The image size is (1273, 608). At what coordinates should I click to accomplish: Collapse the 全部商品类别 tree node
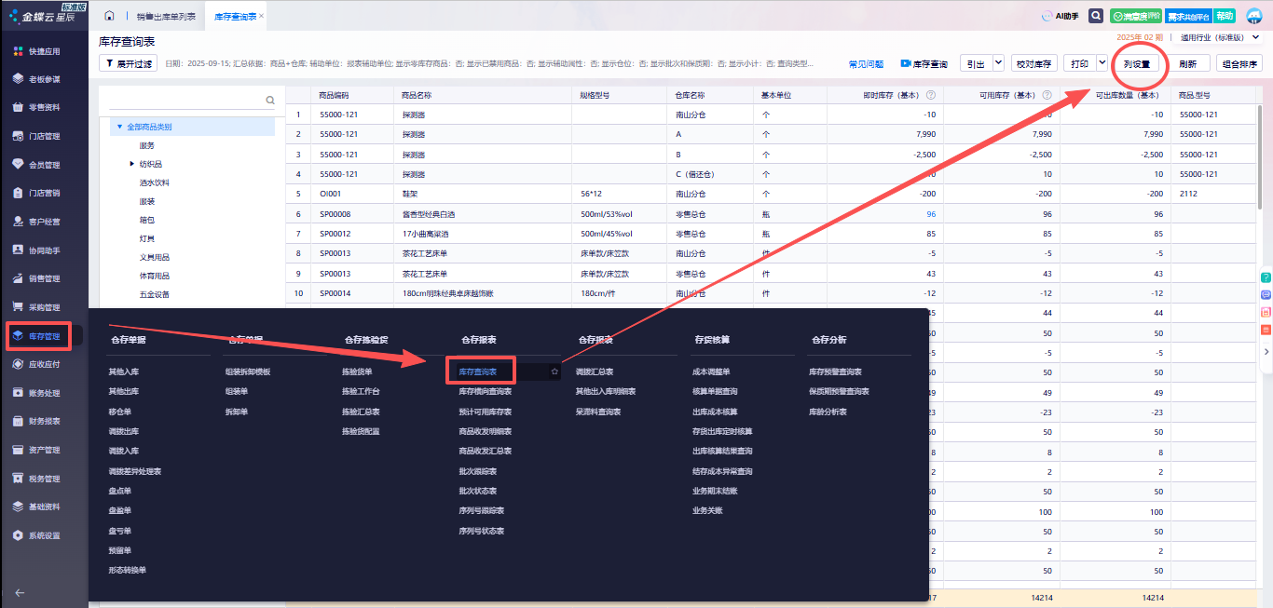(119, 127)
